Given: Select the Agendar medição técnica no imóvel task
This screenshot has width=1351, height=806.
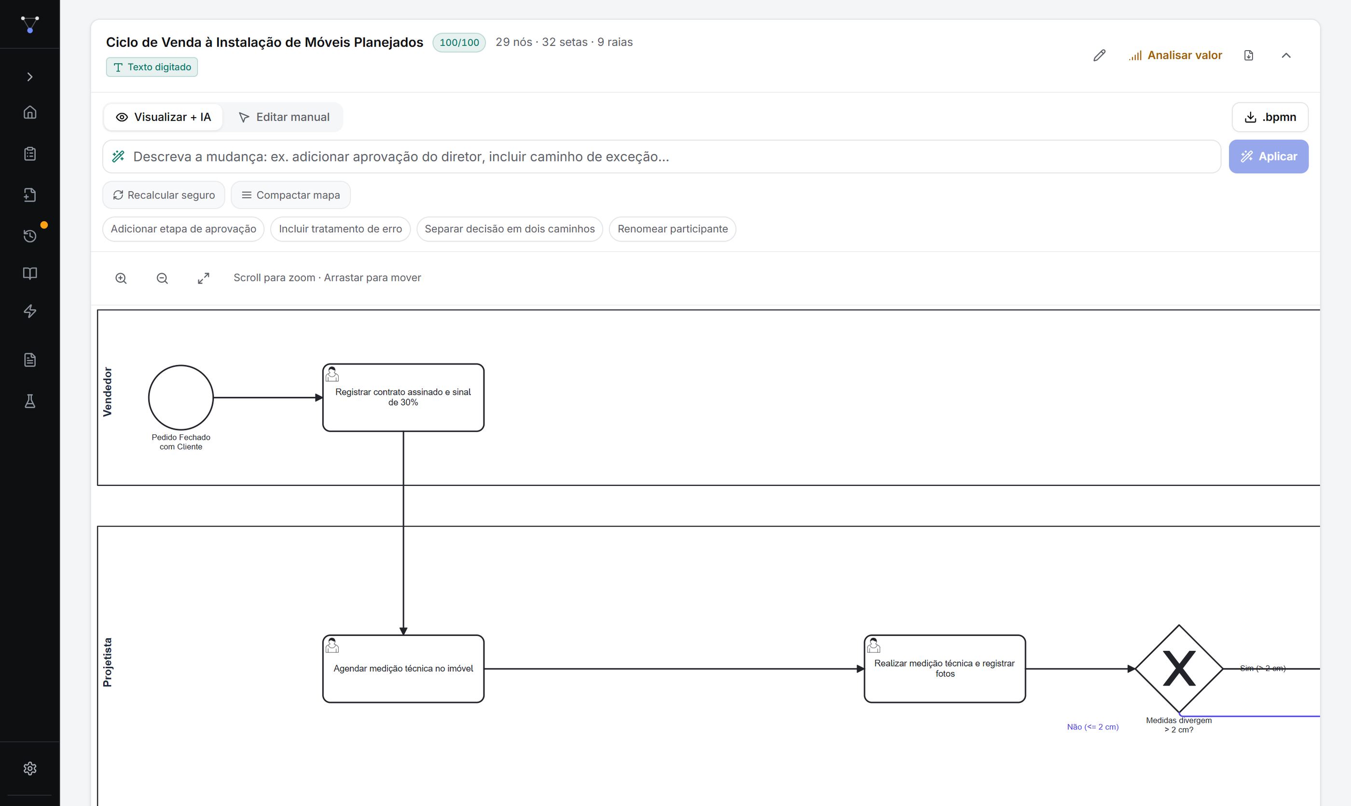Looking at the screenshot, I should point(403,669).
